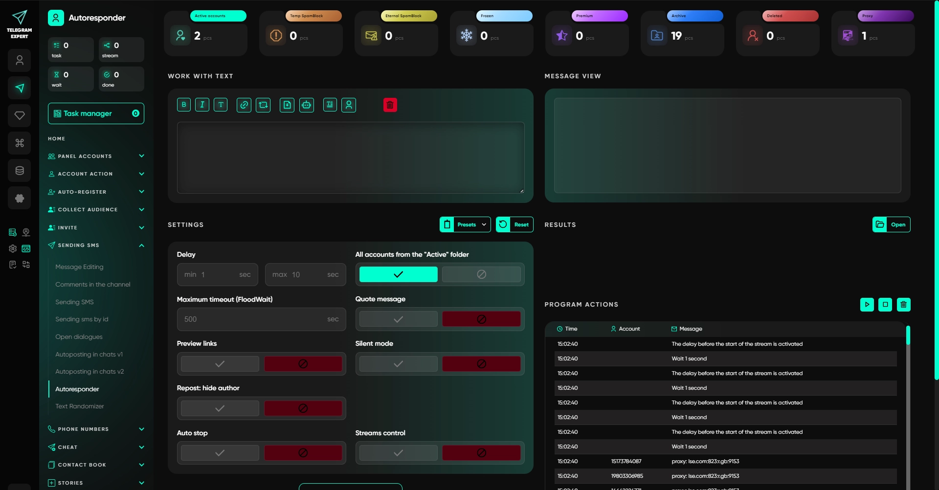Enable Silent mode with the checkmark toggle
The width and height of the screenshot is (939, 490).
tap(399, 364)
